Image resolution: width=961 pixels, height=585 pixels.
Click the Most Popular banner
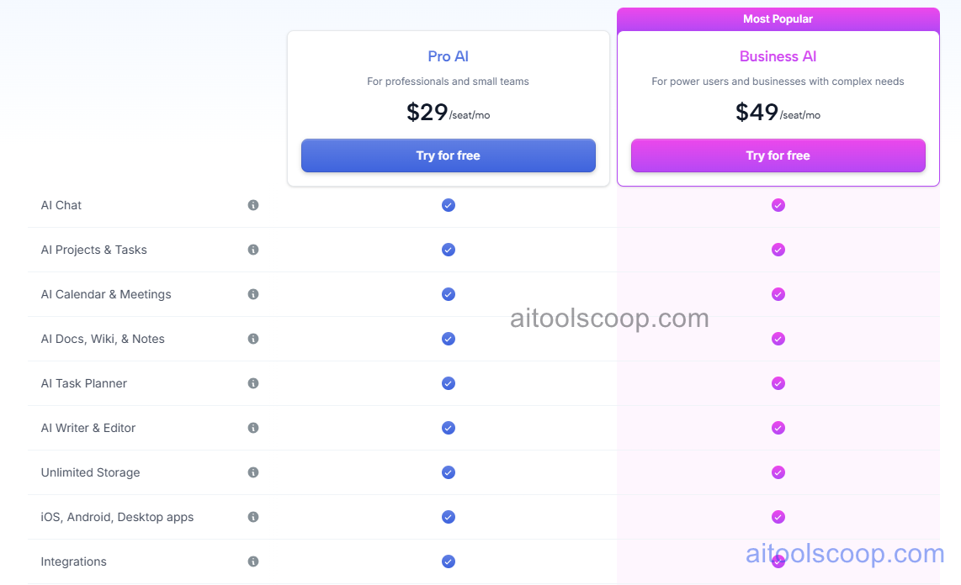(778, 18)
